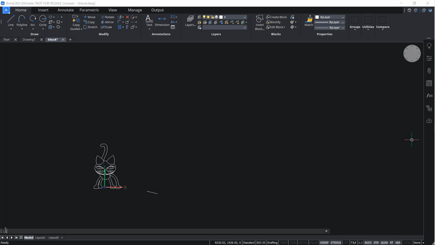Click the Insert Block icon
The width and height of the screenshot is (435, 245).
(x=259, y=22)
